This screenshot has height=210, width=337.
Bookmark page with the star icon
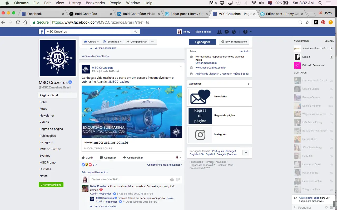point(307,22)
